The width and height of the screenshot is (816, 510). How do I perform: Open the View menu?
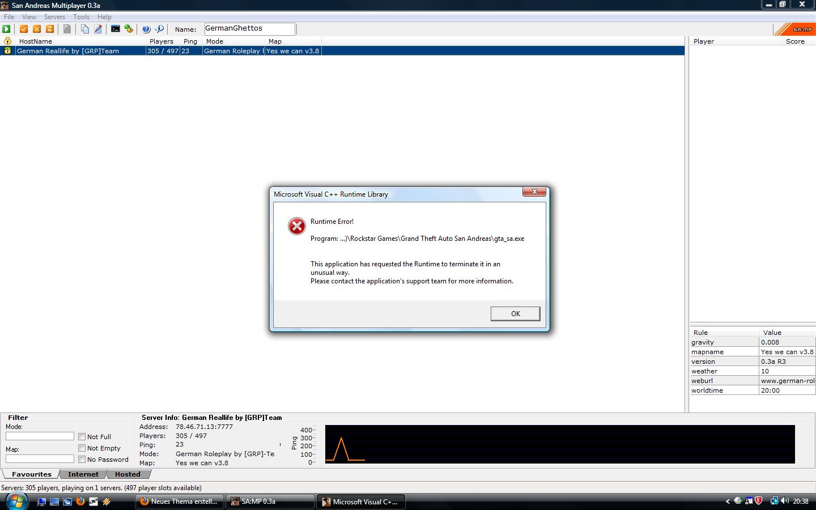click(29, 17)
